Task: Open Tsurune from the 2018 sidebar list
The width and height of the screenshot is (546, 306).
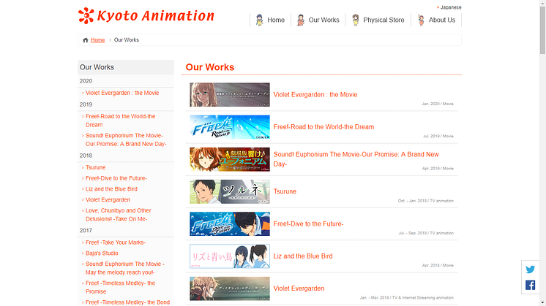Action: point(95,167)
